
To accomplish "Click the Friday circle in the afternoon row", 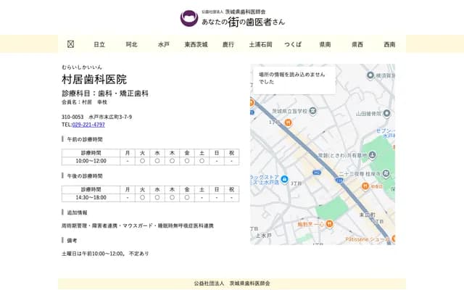I will point(187,198).
